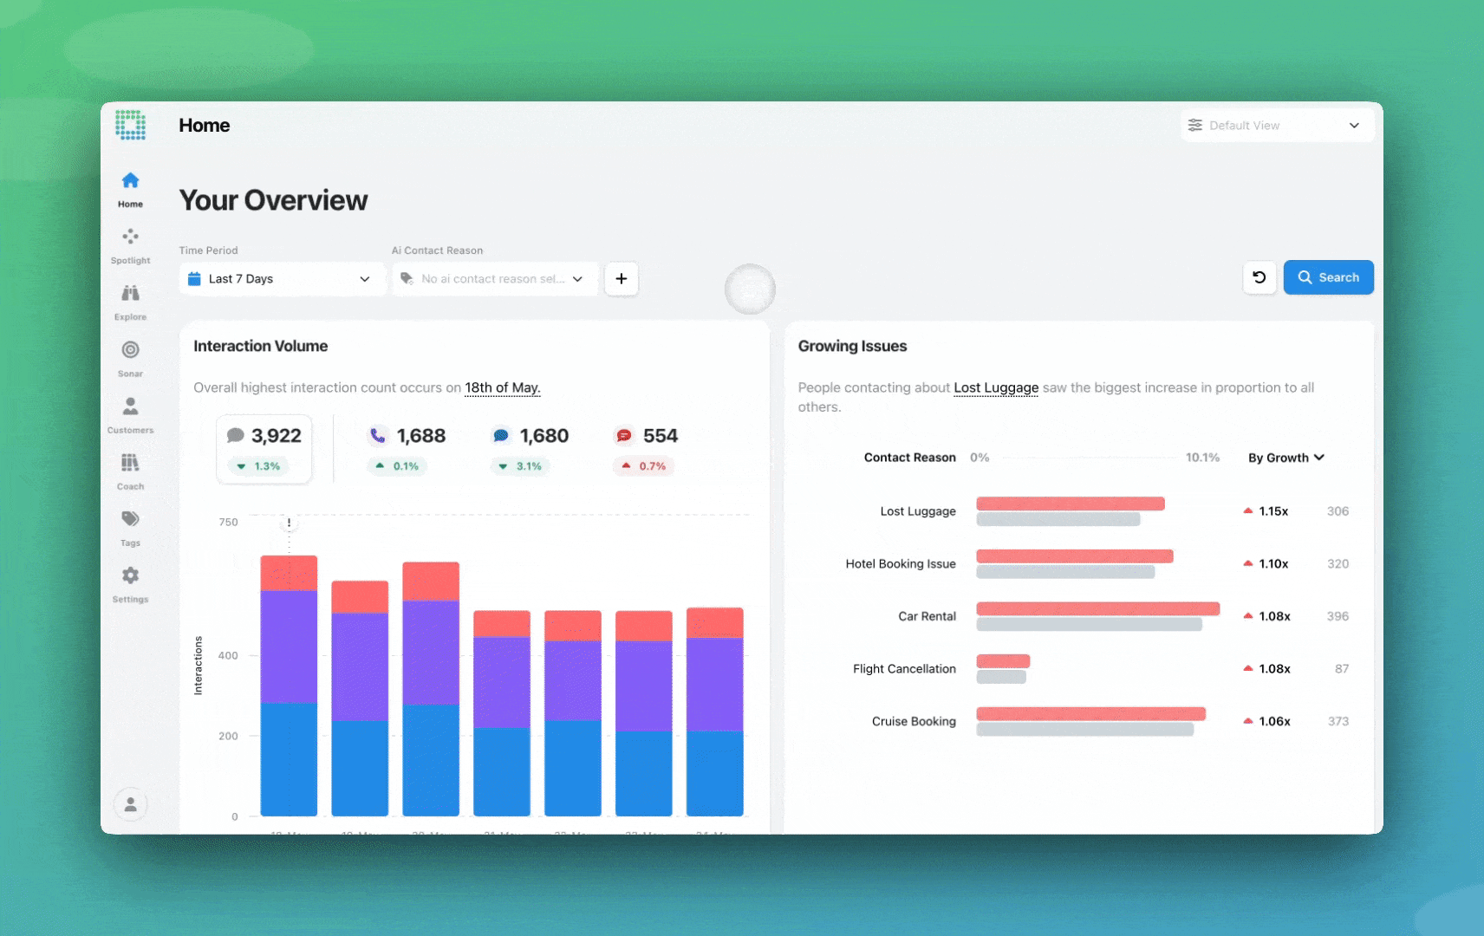Screen dimensions: 1484x936
Task: Click the 396 count for Car Rental
Action: click(x=1338, y=616)
